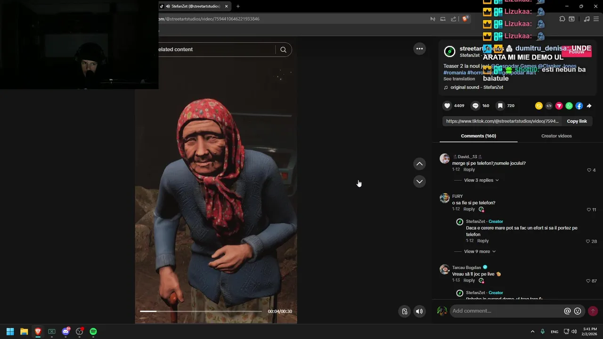The height and width of the screenshot is (339, 603).
Task: Expand View 3 replies under David's comment
Action: click(481, 180)
